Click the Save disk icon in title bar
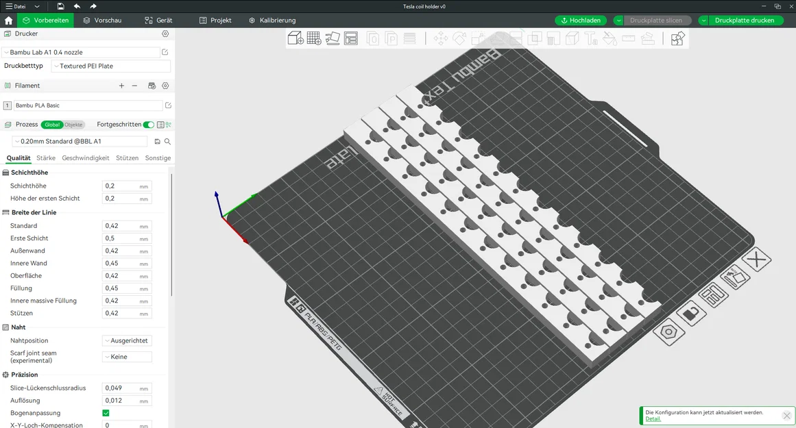 tap(60, 6)
